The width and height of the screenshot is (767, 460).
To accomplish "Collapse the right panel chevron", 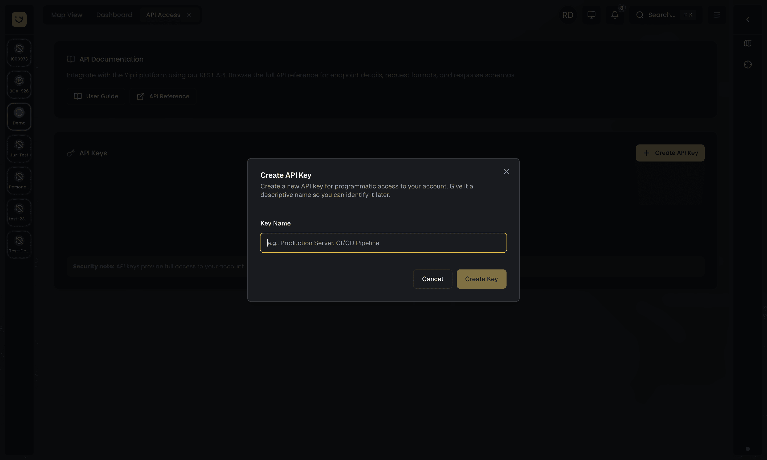I will 748,19.
